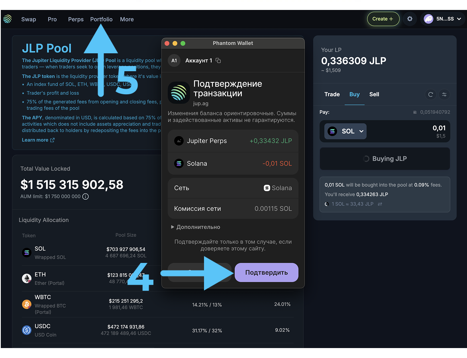Switch to the Trade tab

(332, 94)
